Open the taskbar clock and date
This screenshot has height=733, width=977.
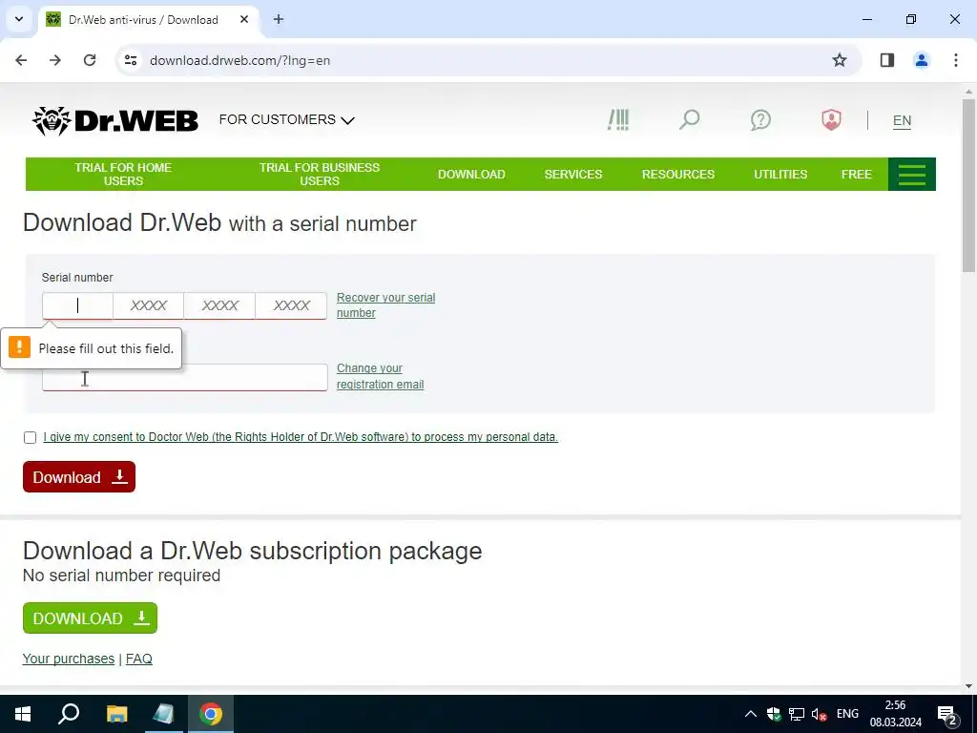[x=895, y=714]
